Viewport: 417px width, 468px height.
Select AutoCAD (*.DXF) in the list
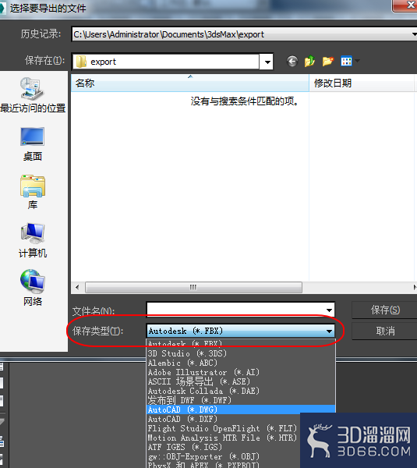pyautogui.click(x=224, y=419)
